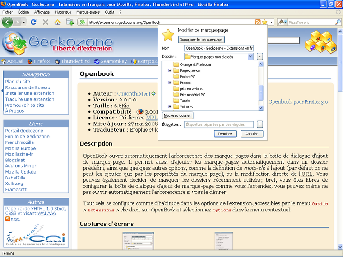The height and width of the screenshot is (257, 343).
Task: Click the search magnifier icon
Action: click(338, 22)
